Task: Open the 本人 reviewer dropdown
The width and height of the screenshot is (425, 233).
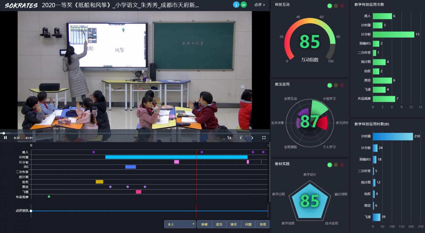Action: tap(180, 224)
